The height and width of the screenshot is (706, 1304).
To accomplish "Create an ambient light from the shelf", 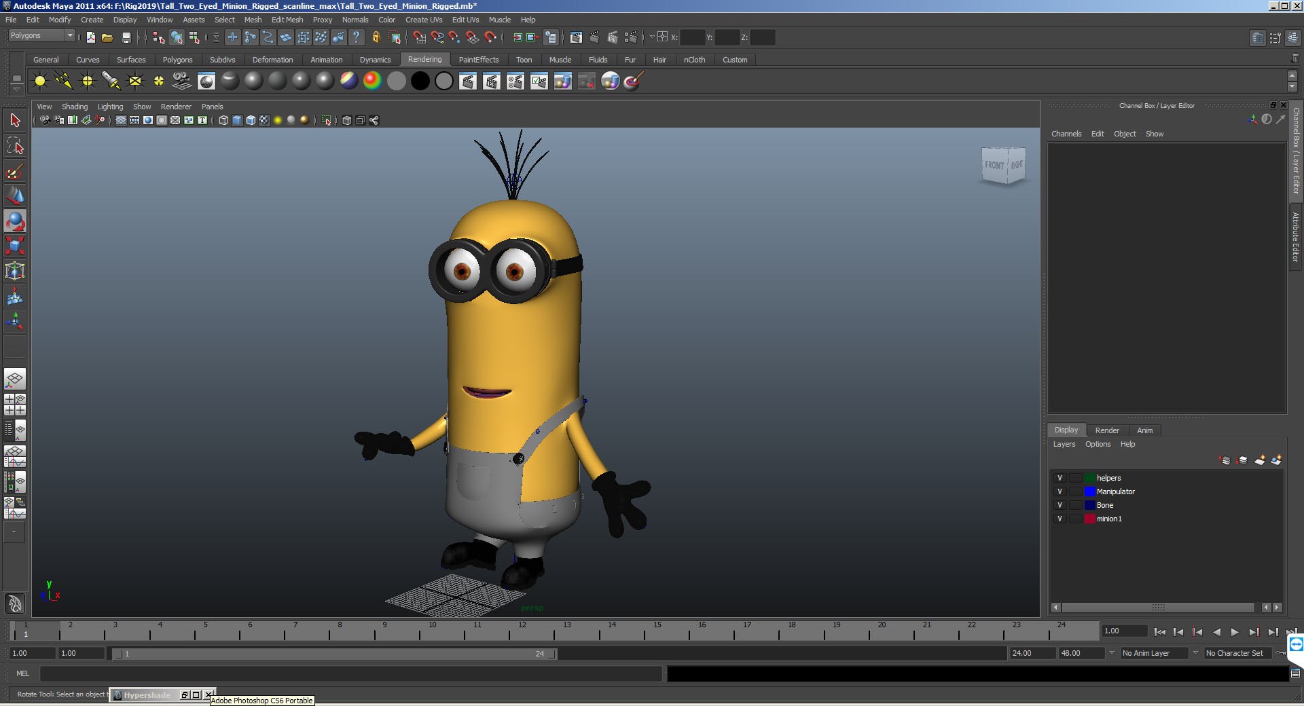I will pos(40,81).
